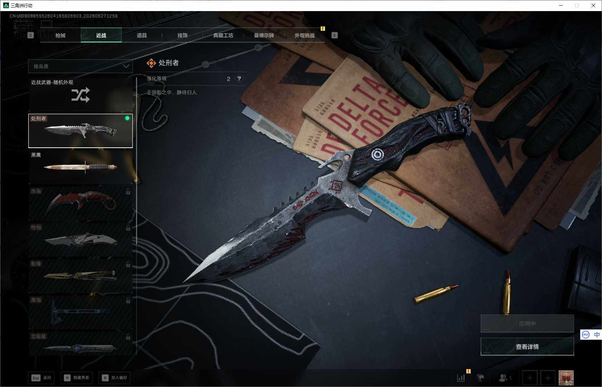602x387 pixels.
Task: Open the 强化等级 question mark help
Action: click(239, 79)
